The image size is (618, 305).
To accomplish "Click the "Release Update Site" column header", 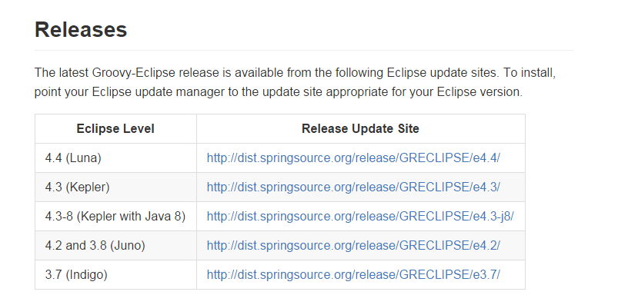I will click(361, 129).
